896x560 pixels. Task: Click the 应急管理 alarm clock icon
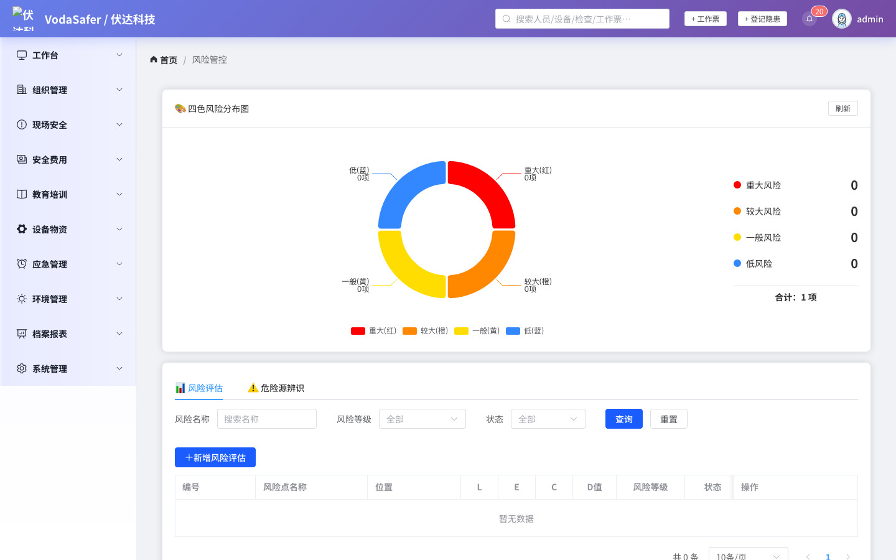[x=22, y=264]
